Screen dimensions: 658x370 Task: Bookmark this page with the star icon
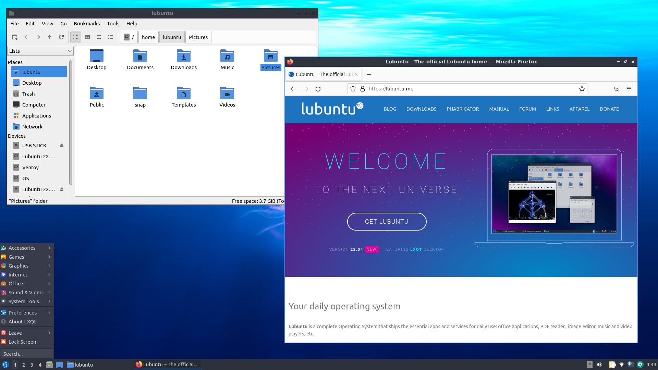pyautogui.click(x=582, y=89)
